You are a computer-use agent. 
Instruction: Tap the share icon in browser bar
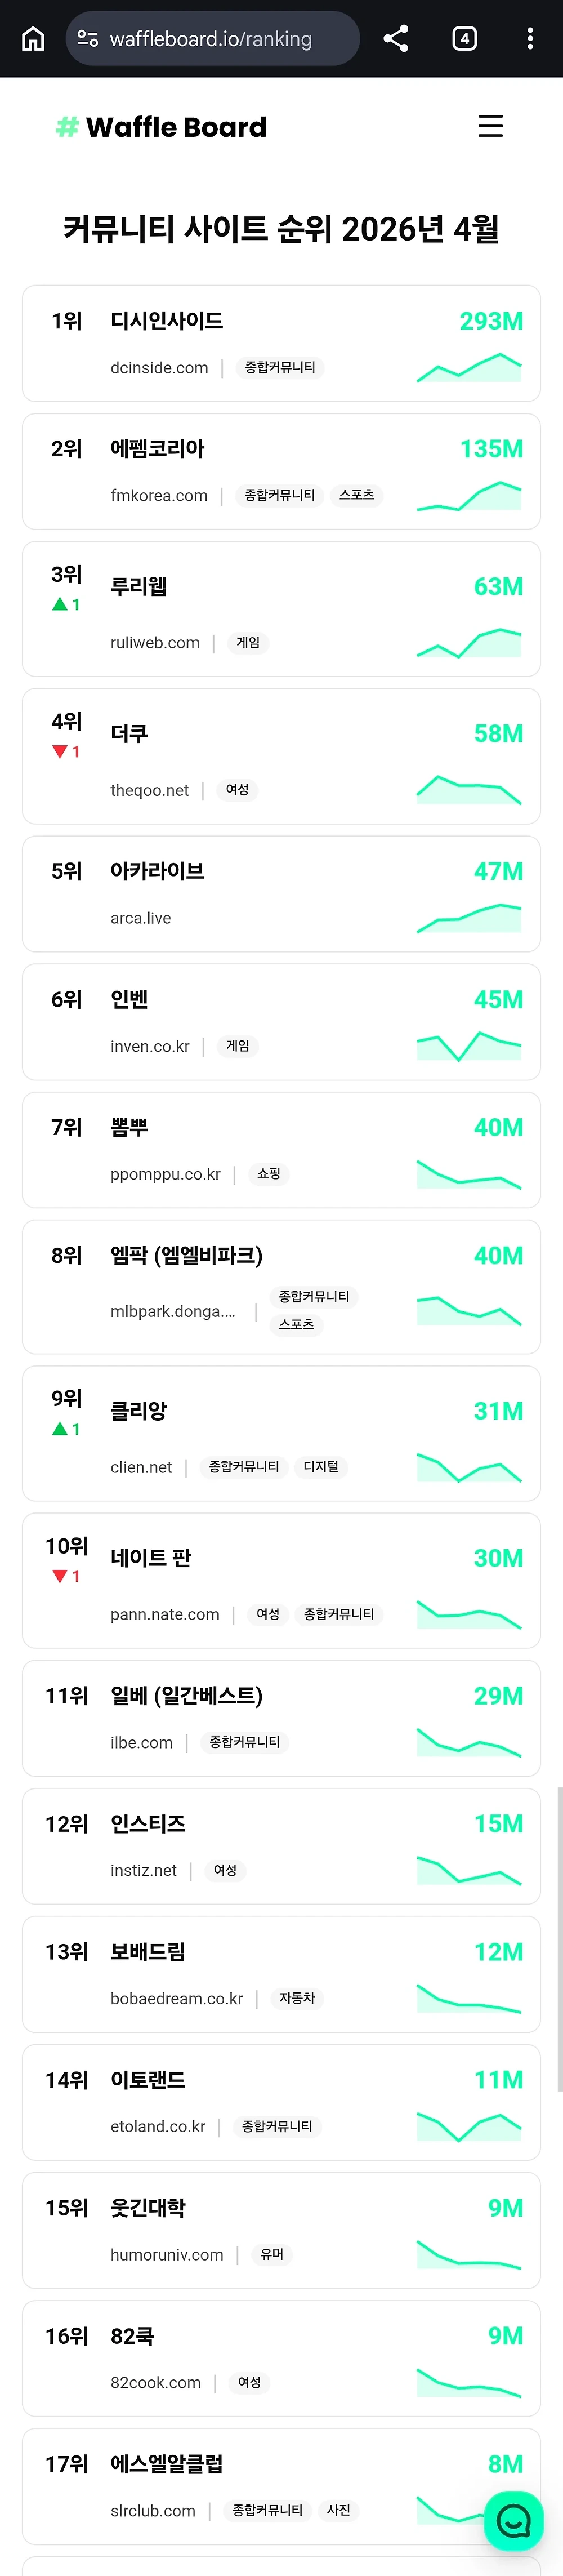tap(396, 39)
